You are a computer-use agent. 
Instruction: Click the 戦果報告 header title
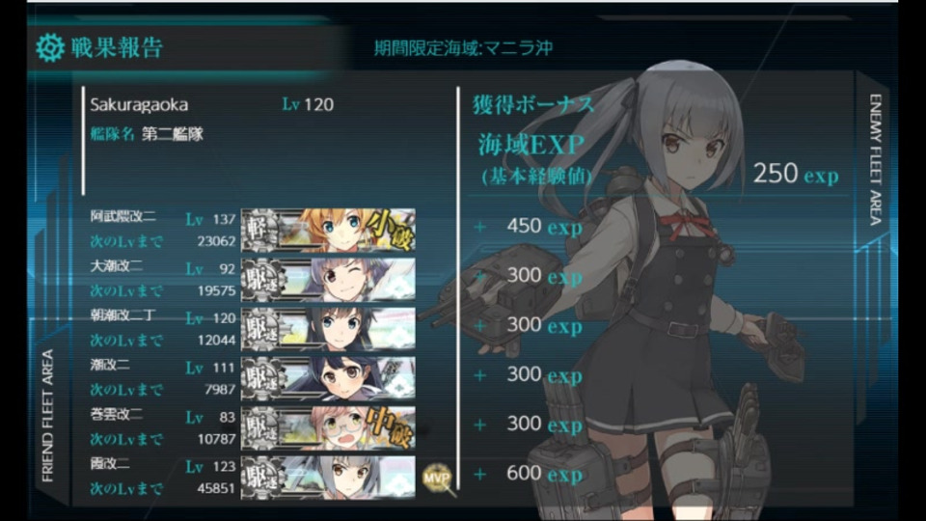pyautogui.click(x=117, y=48)
